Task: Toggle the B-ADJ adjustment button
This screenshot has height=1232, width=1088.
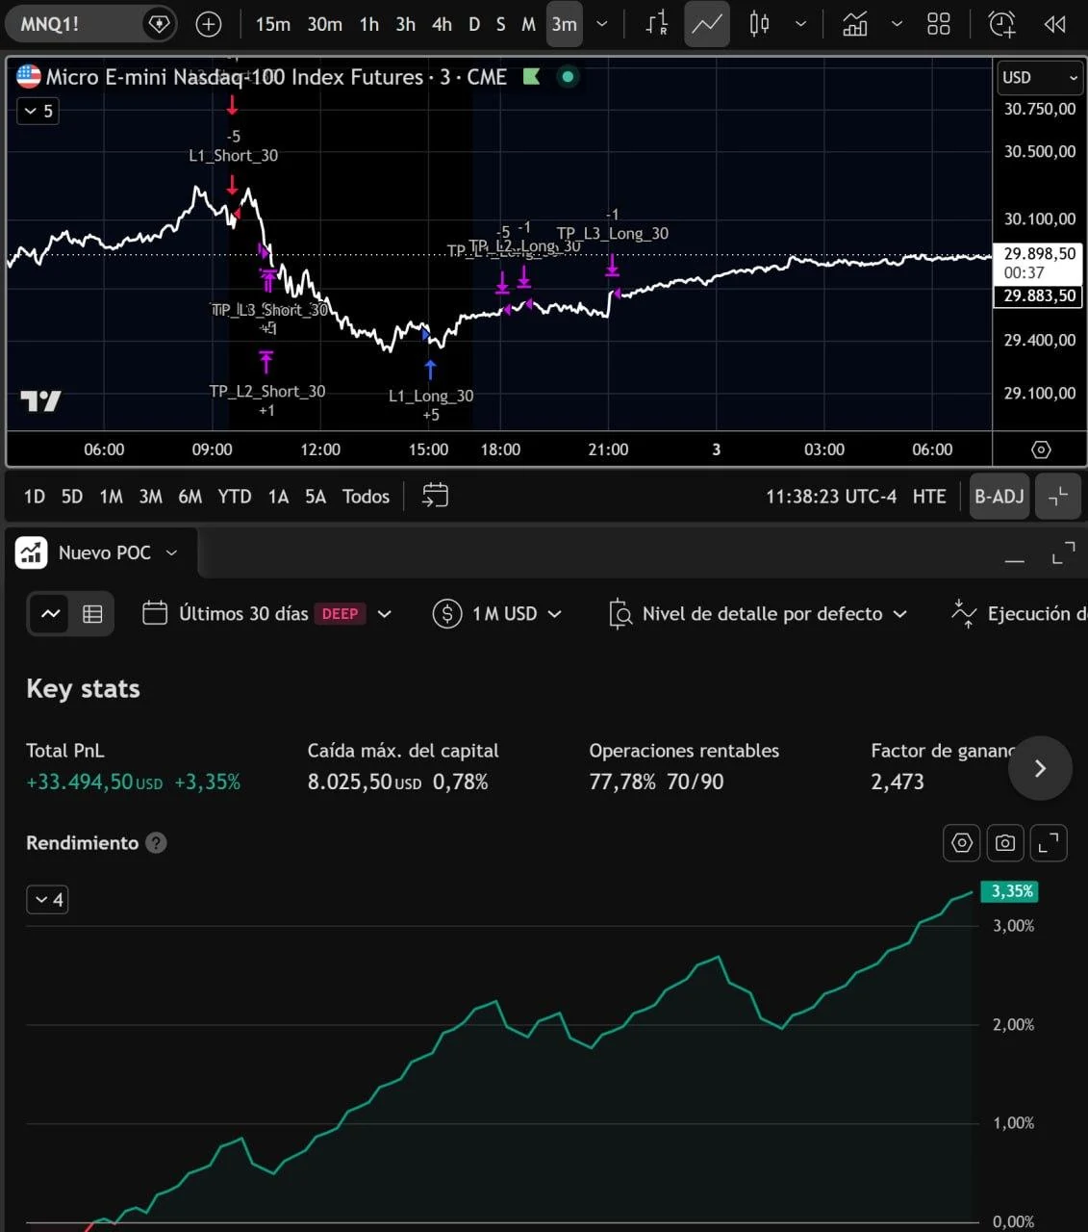Action: pyautogui.click(x=999, y=497)
